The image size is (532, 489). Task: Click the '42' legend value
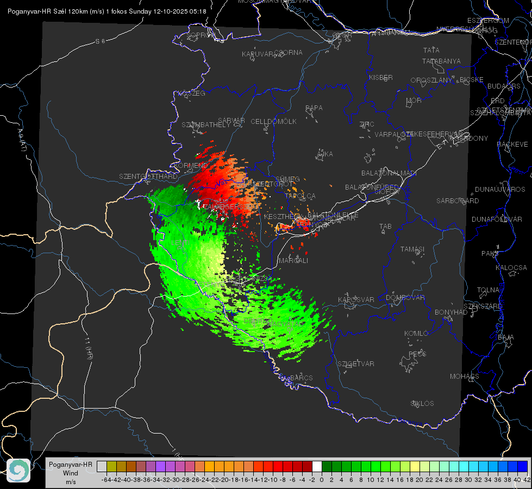click(527, 480)
